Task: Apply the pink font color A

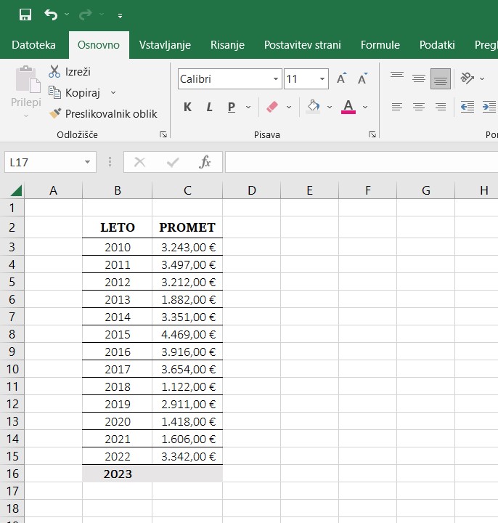Action: pyautogui.click(x=348, y=107)
